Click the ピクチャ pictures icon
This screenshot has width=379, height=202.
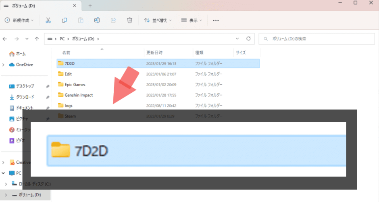click(x=12, y=119)
